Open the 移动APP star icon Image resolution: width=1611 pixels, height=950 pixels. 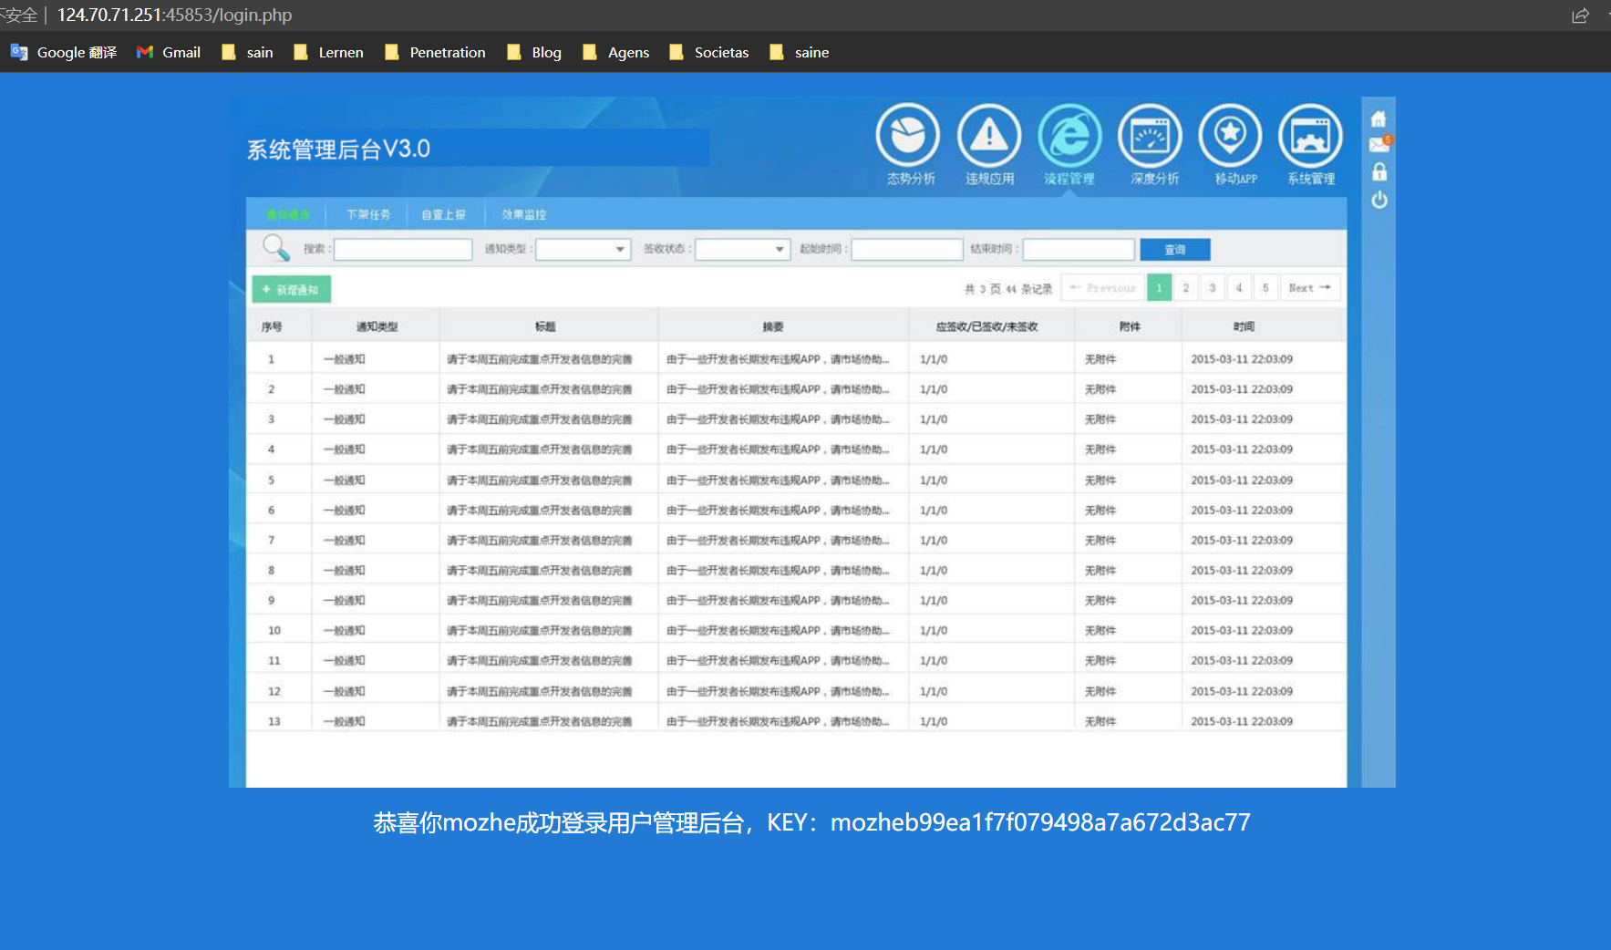click(1231, 136)
